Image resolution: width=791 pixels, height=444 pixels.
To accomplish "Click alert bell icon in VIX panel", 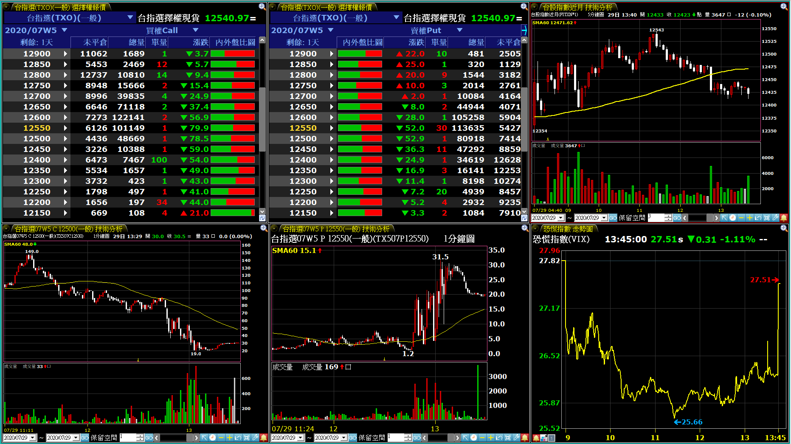I will (536, 438).
